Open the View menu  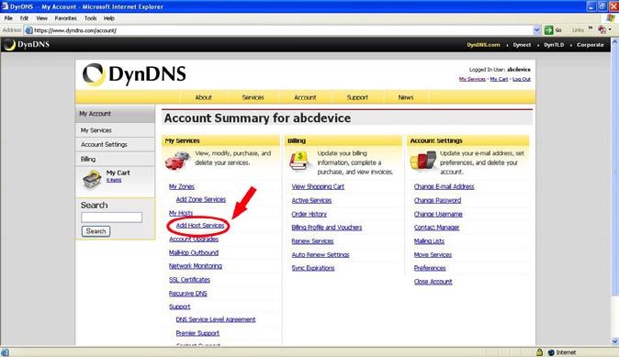(x=41, y=18)
